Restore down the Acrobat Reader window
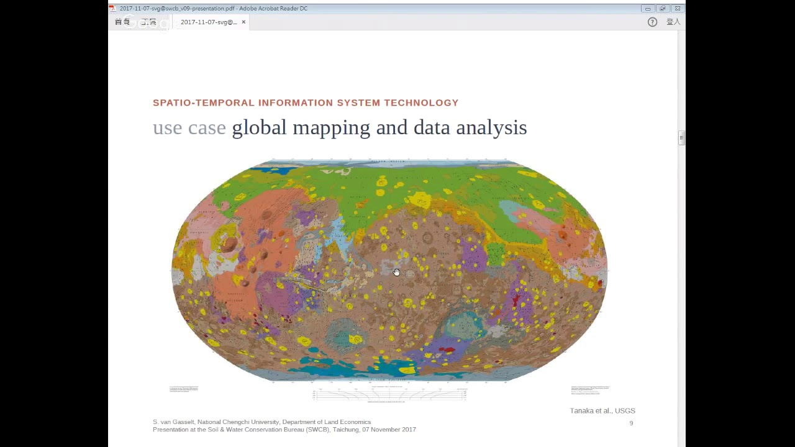This screenshot has height=447, width=795. 663,8
